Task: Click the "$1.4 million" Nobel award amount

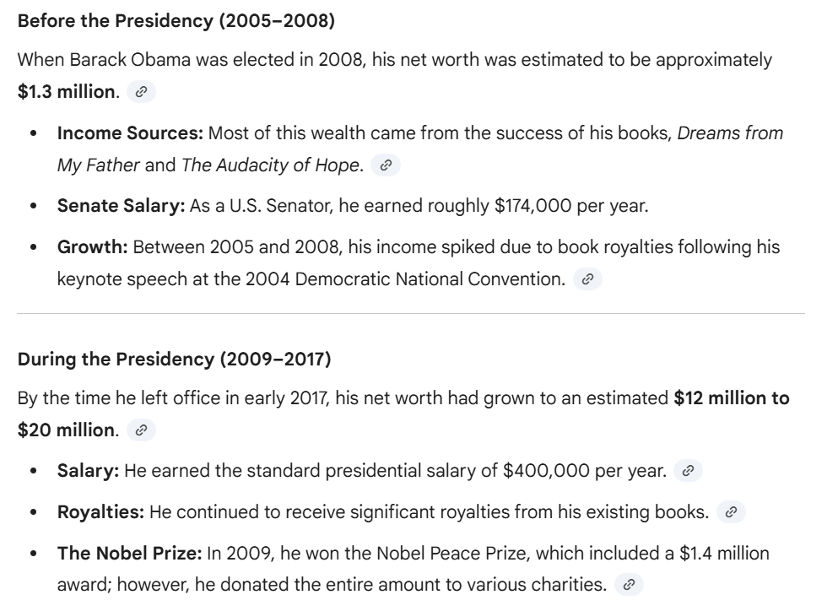Action: click(724, 554)
